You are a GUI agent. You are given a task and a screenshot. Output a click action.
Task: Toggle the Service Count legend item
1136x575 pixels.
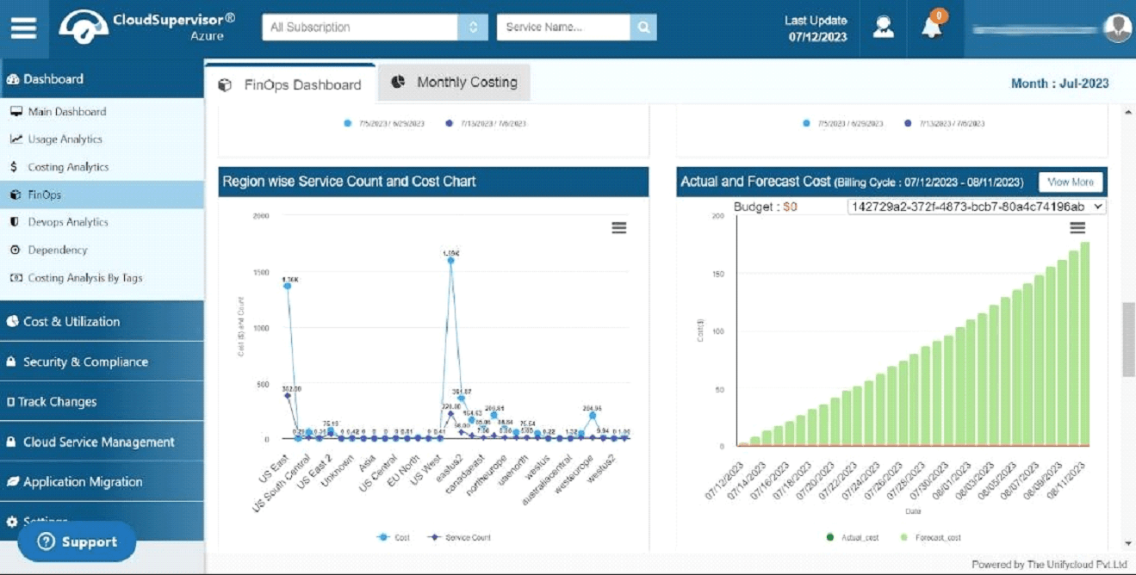pyautogui.click(x=459, y=537)
